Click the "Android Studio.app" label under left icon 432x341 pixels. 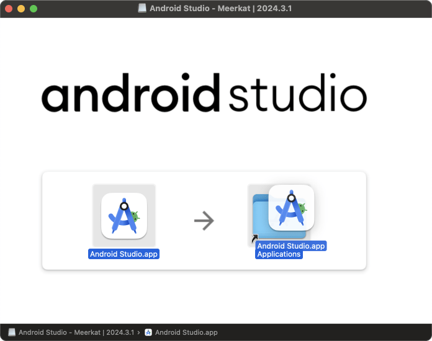point(124,254)
